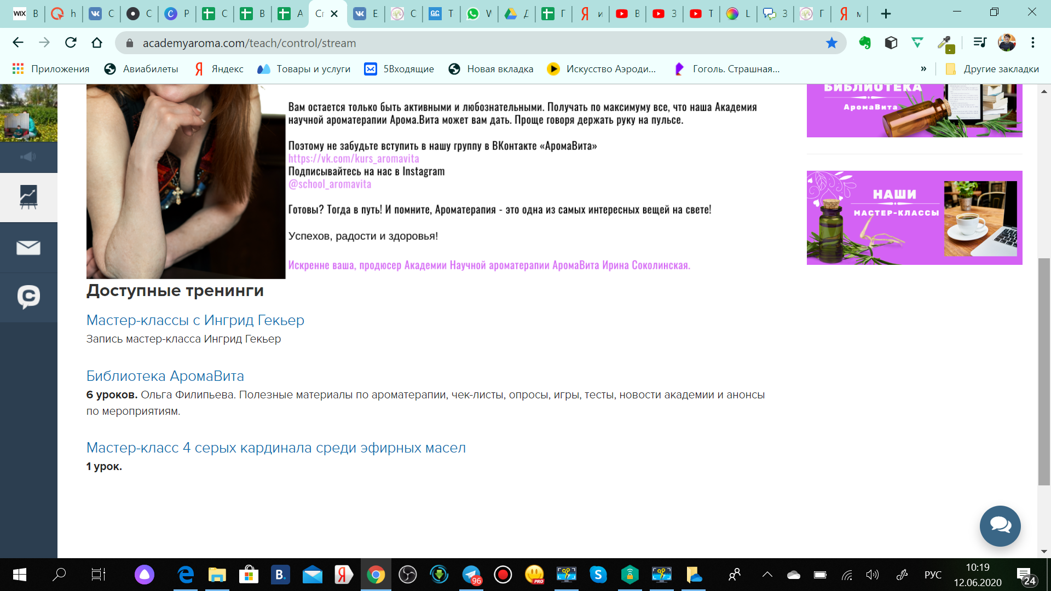Open the vk.com/kurs_aromavita link
1051x591 pixels.
coord(354,159)
